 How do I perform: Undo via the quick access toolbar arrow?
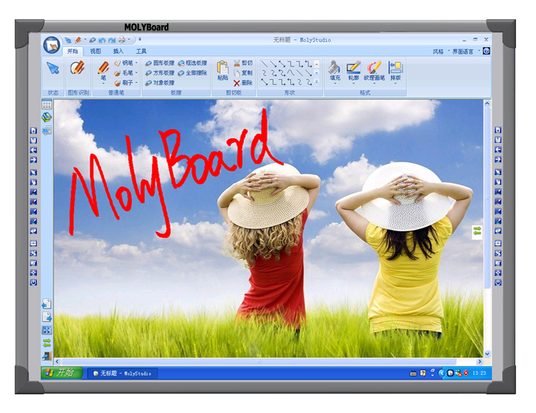click(x=102, y=40)
